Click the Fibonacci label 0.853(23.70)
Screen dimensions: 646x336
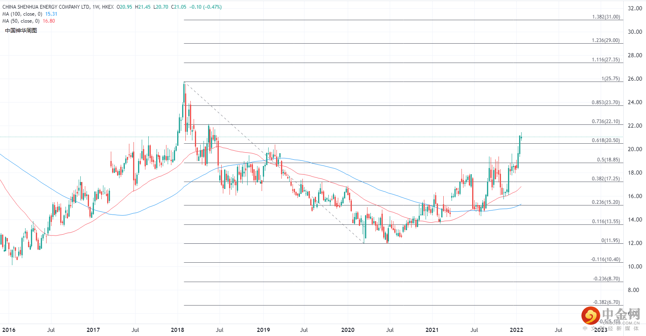606,103
